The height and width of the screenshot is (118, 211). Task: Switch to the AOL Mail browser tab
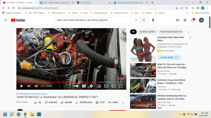click(93, 3)
